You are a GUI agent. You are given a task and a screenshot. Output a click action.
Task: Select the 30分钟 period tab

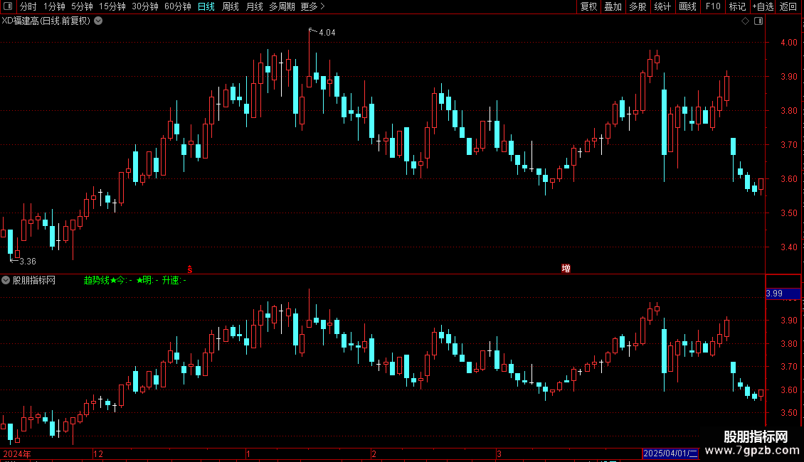click(145, 6)
